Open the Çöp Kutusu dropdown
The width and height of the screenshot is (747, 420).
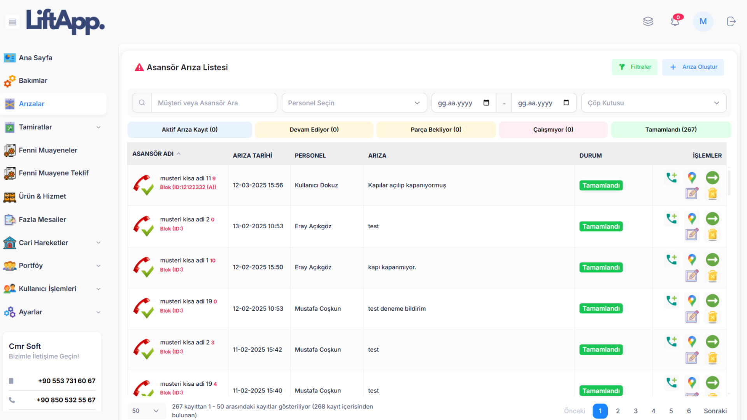click(x=654, y=103)
